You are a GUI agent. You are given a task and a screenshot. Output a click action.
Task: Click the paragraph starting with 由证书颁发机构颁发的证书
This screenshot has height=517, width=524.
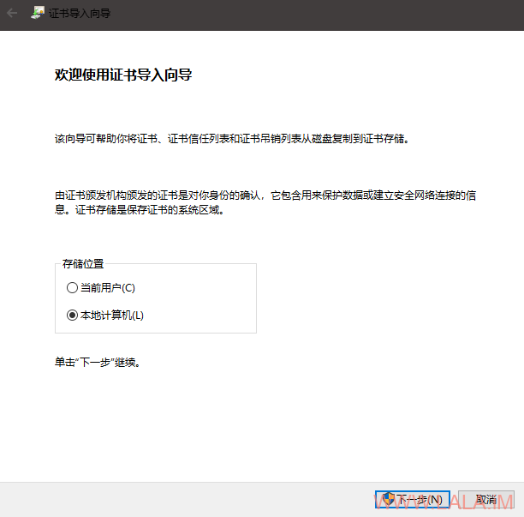click(x=265, y=202)
